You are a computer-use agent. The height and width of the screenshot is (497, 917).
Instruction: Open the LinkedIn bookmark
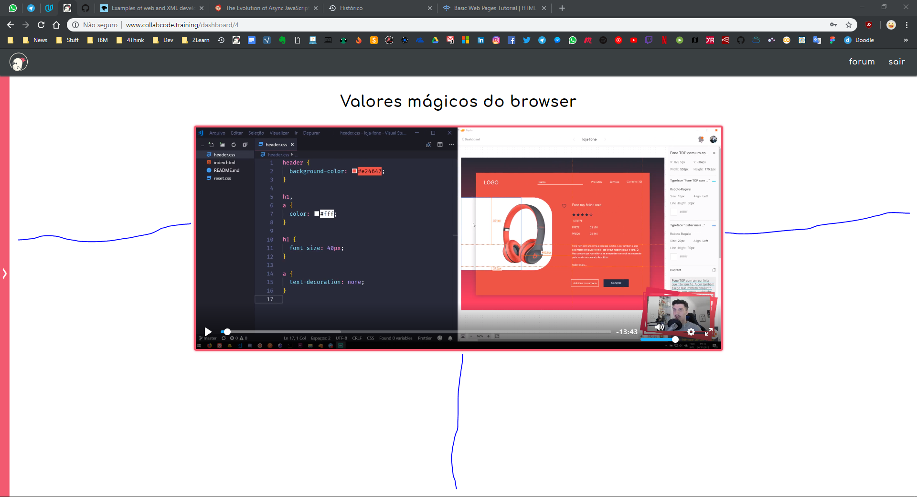481,40
